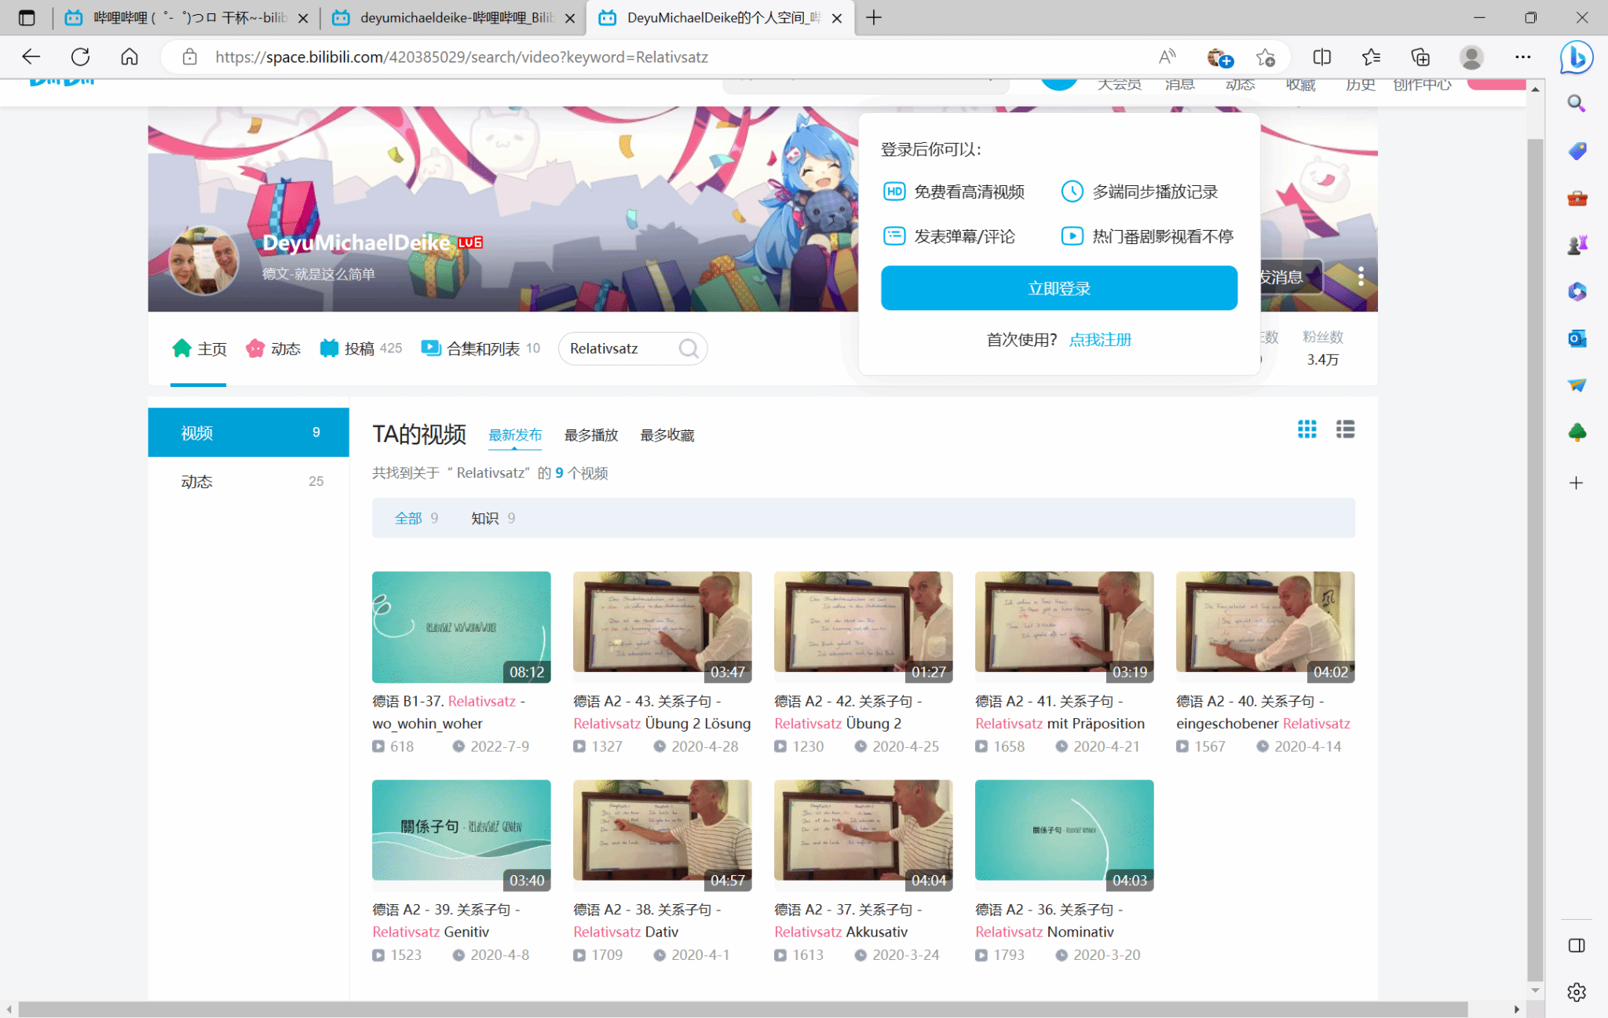Open the 投稿 uploads tab
1608x1018 pixels.
pyautogui.click(x=360, y=348)
